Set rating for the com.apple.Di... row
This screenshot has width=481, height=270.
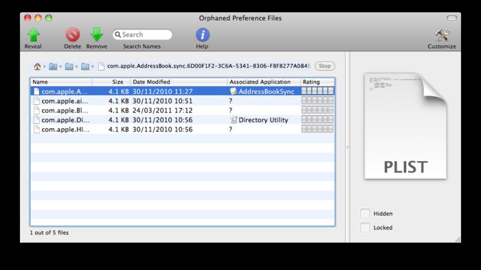(317, 119)
